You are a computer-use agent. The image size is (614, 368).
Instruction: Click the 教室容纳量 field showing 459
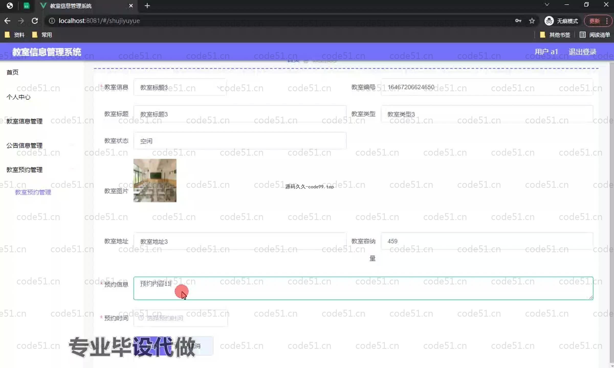pos(487,241)
